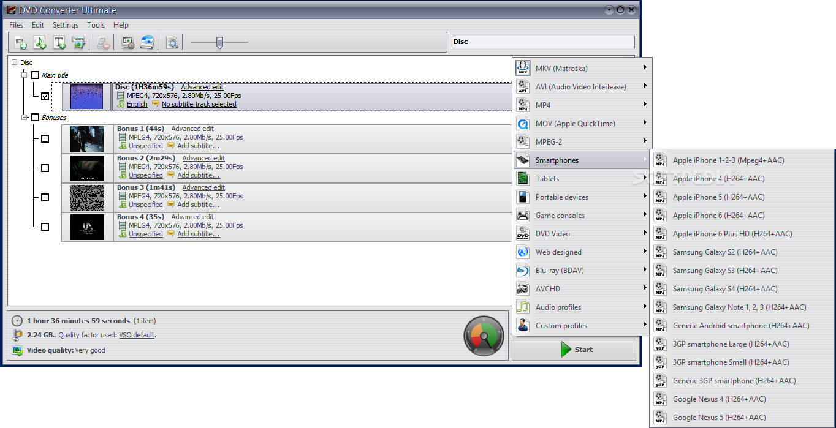The width and height of the screenshot is (836, 428).
Task: Click the Audio profiles music note icon
Action: coord(523,307)
